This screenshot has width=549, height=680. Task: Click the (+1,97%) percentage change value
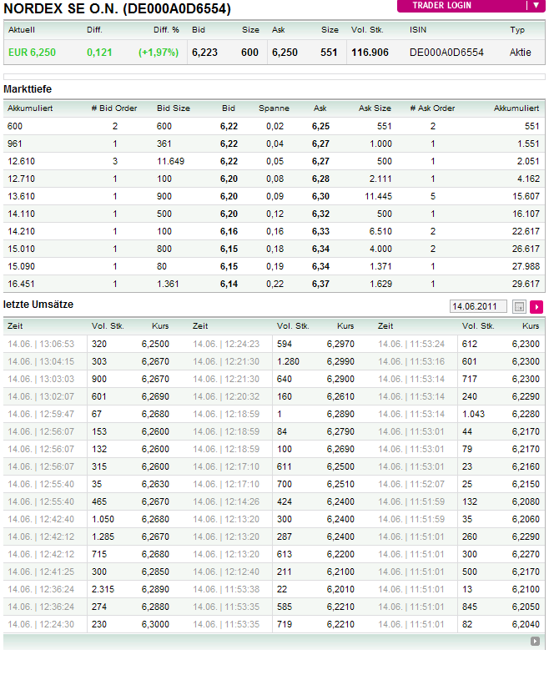click(159, 52)
